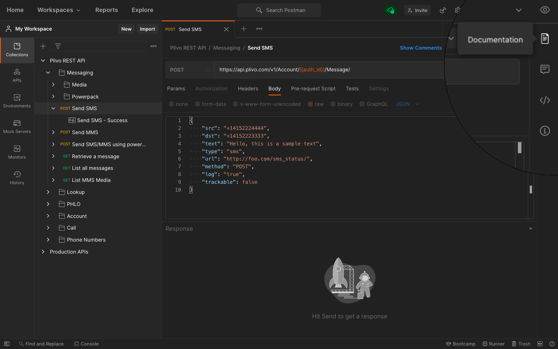This screenshot has height=349, width=558.
Task: Select the GraphQL body type radio
Action: pos(362,104)
